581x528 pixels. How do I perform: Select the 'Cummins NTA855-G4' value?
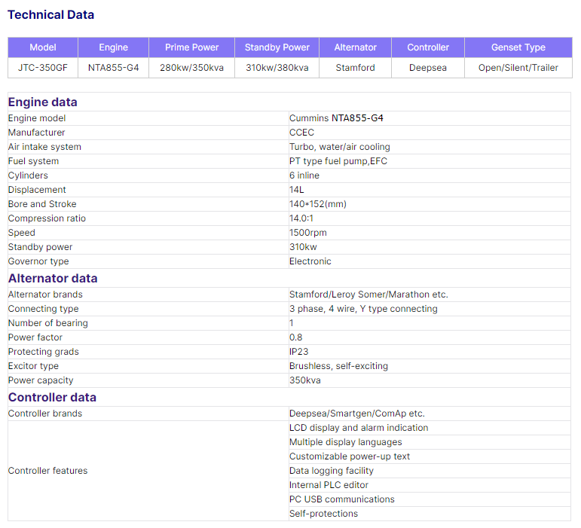tap(336, 118)
